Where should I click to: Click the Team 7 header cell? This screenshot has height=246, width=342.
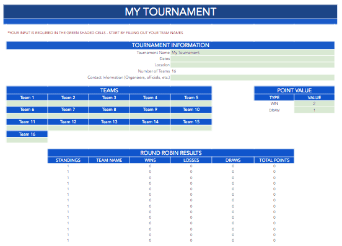tap(68, 110)
